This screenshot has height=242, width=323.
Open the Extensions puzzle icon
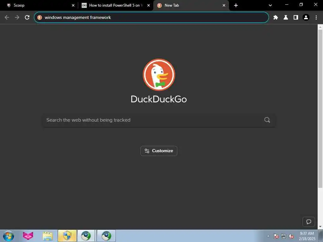pyautogui.click(x=275, y=18)
